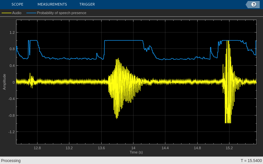
Task: Click the yellow Audio legend line swatch
Action: click(7, 13)
